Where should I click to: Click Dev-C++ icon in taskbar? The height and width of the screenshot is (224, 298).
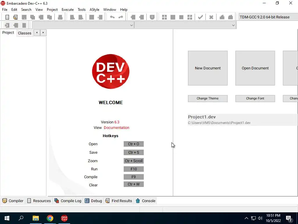[64, 218]
